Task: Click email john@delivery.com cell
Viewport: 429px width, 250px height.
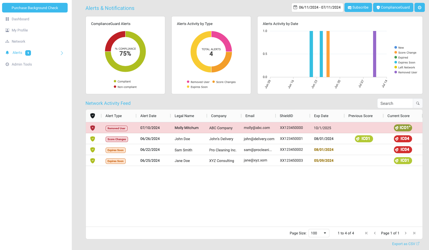Action: coord(259,139)
